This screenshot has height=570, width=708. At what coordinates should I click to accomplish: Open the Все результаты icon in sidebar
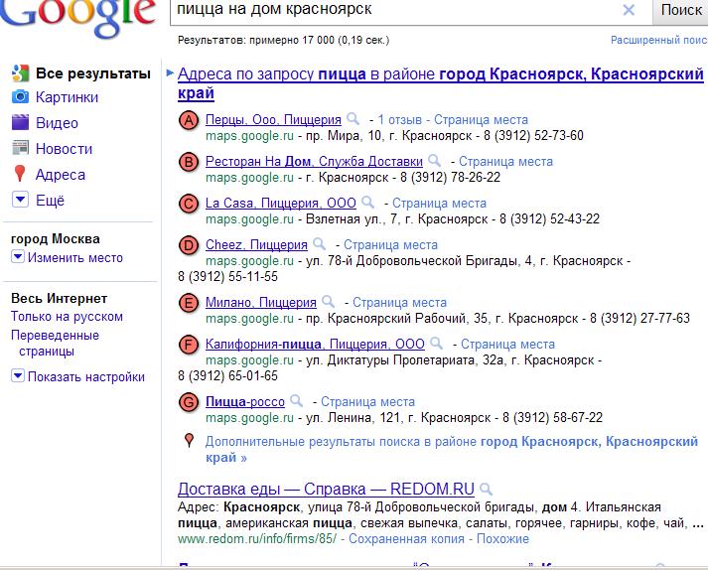20,73
